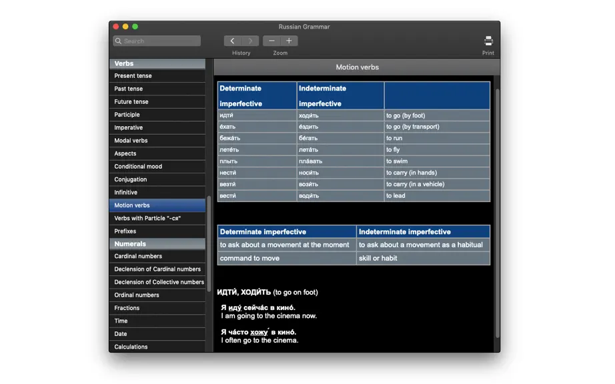Zoom out with the minus button
This screenshot has width=615, height=384.
click(x=271, y=41)
